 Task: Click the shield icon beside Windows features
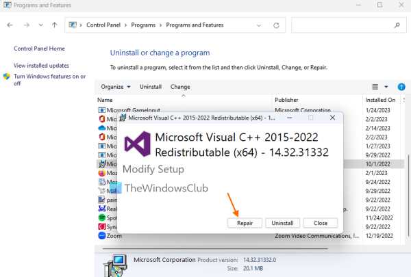(7, 77)
